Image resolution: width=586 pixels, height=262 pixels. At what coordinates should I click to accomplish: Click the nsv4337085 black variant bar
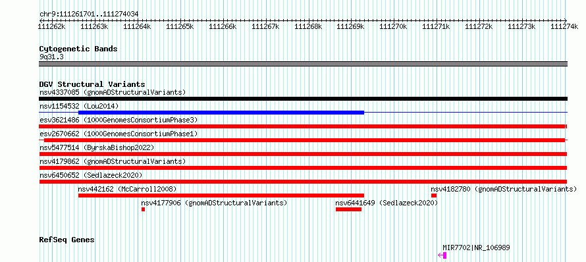tap(303, 99)
